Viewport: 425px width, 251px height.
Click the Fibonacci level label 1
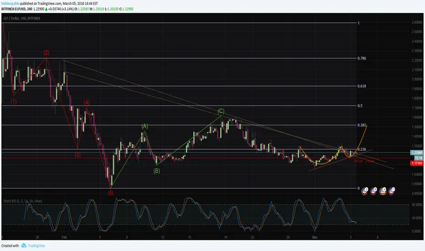pos(358,23)
